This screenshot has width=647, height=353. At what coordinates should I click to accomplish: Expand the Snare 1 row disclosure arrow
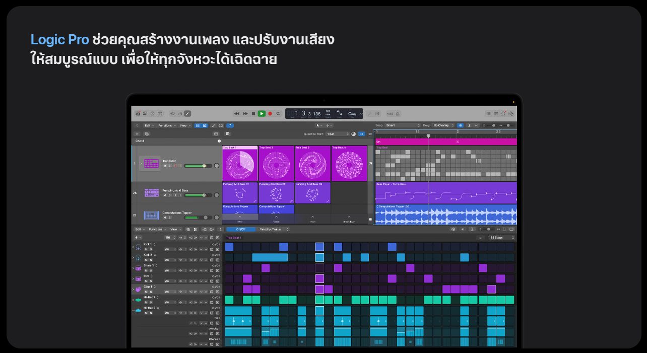point(133,268)
